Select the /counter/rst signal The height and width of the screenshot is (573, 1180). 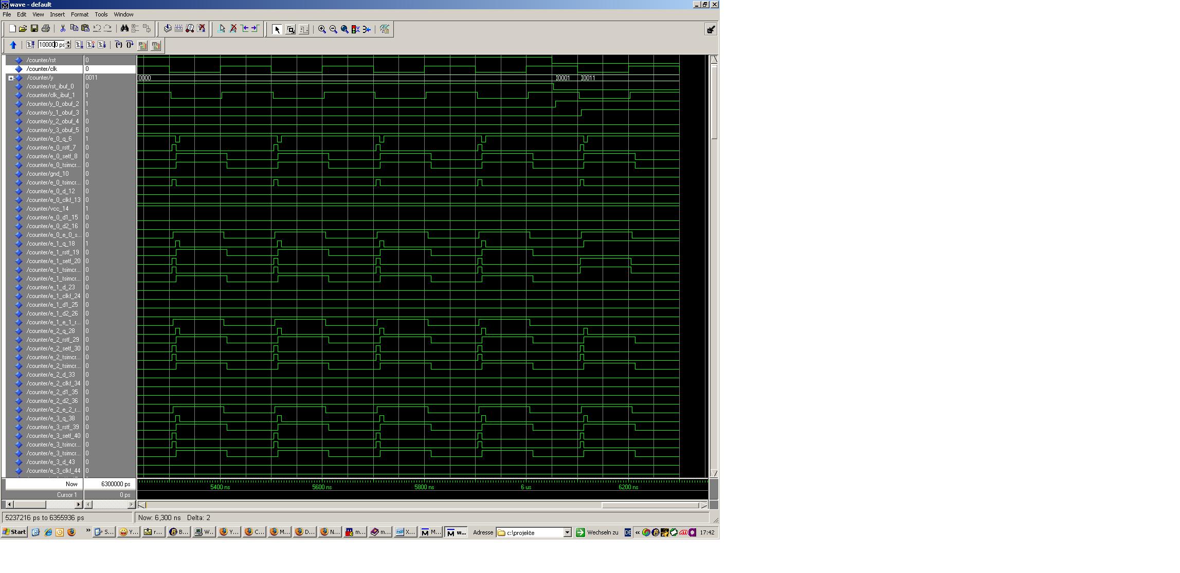coord(41,60)
